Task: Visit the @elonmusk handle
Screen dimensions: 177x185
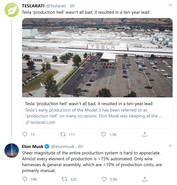Action: click(x=63, y=146)
